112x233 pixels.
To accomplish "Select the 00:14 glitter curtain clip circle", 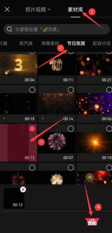I will pyautogui.click(x=71, y=90).
